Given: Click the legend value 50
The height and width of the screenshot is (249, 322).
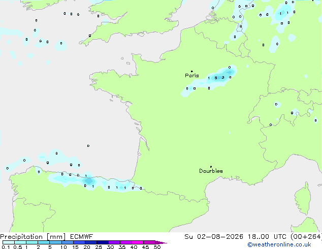Looking at the screenshot, I should [x=157, y=247].
